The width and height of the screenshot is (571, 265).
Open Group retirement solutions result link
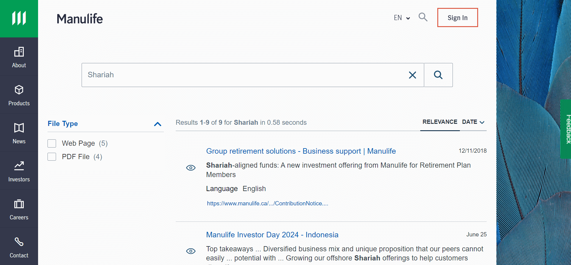301,151
